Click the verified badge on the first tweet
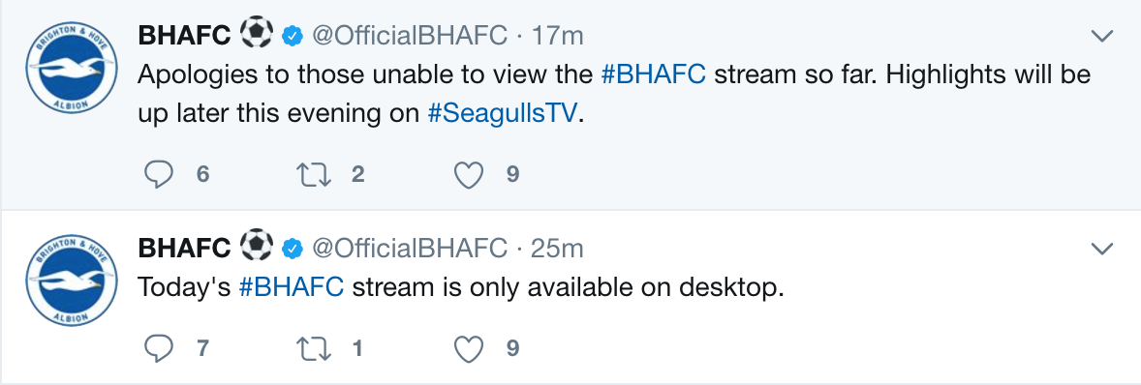This screenshot has width=1141, height=385. point(293,36)
